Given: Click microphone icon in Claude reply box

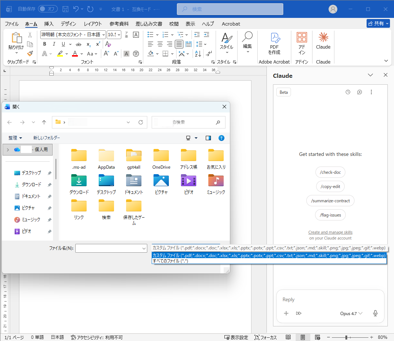Looking at the screenshot, I should point(375,313).
